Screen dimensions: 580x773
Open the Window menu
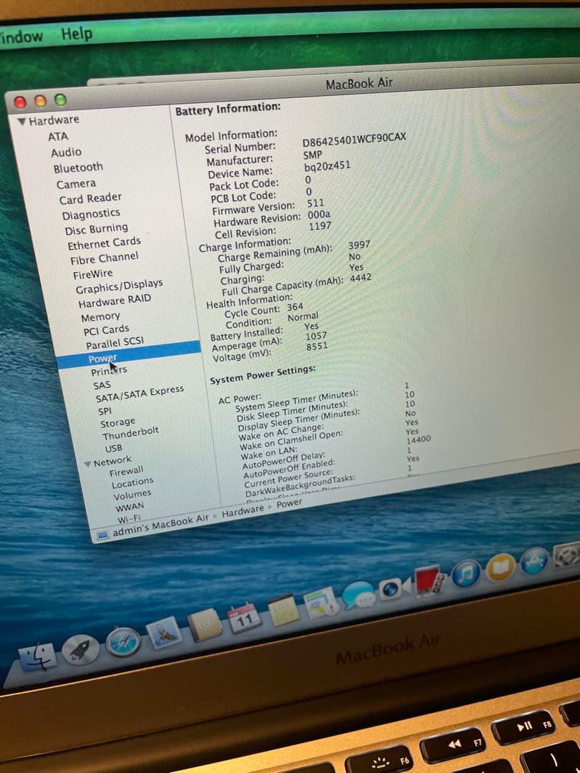point(21,36)
